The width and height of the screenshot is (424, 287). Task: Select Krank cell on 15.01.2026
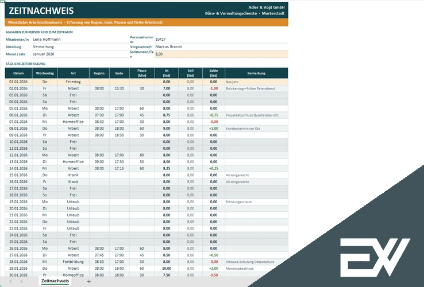pos(74,175)
